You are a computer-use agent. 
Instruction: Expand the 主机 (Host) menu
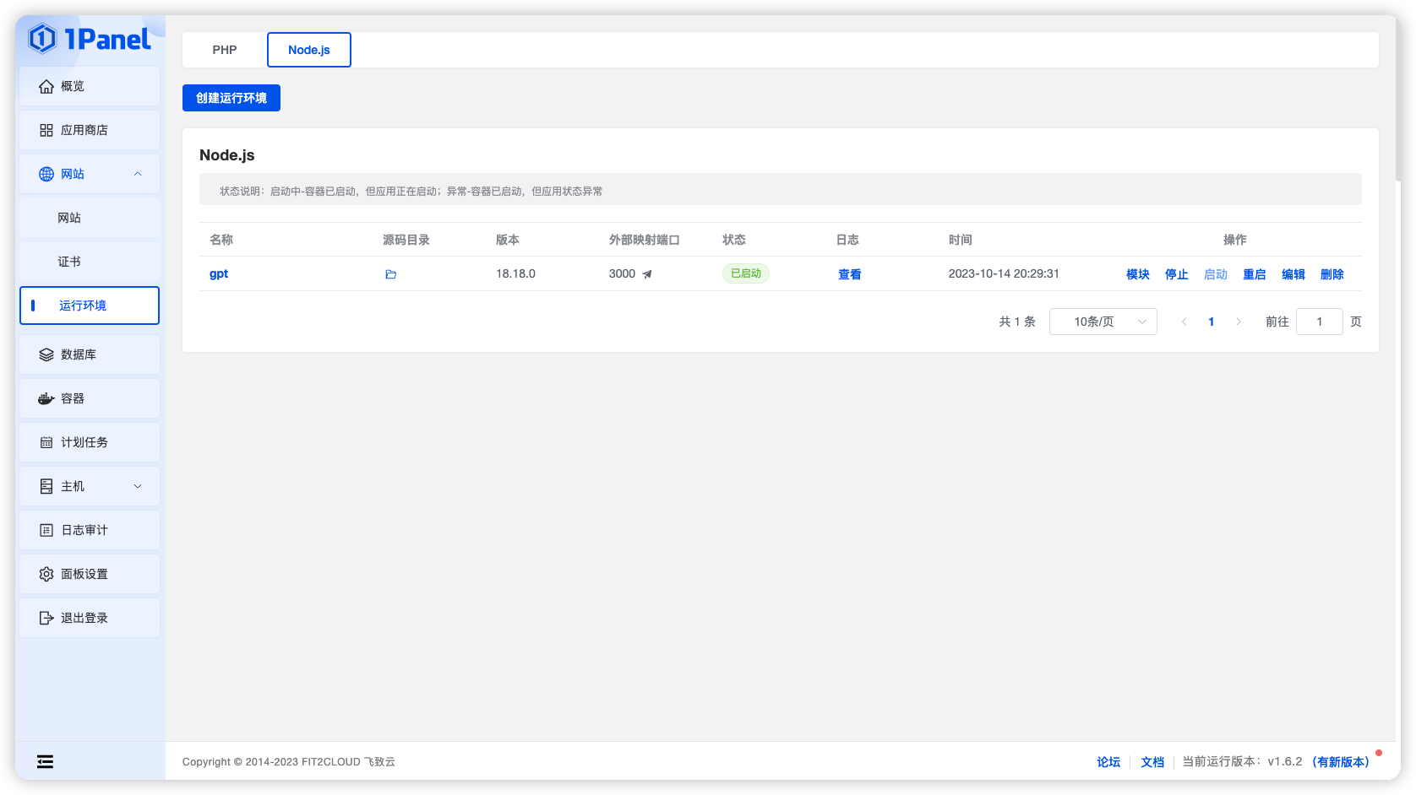pyautogui.click(x=88, y=485)
